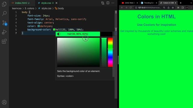The image size is (193, 108).
Task: Open Source Control view with badge 2
Action: [5, 23]
